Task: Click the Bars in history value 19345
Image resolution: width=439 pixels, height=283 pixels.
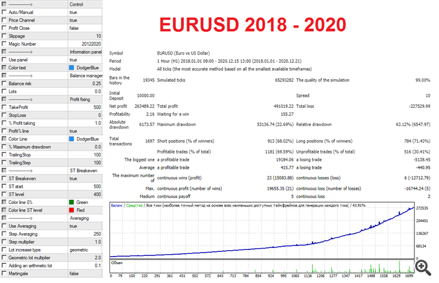Action: pyautogui.click(x=149, y=80)
